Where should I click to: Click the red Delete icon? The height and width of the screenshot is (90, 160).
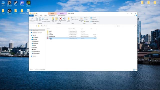(x=60, y=18)
